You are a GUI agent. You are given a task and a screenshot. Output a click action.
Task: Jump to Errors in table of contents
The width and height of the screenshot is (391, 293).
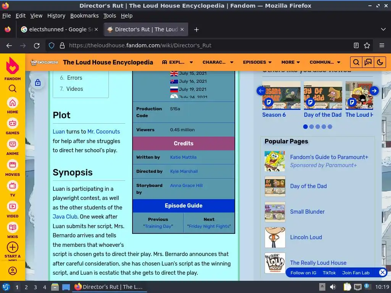(x=74, y=78)
